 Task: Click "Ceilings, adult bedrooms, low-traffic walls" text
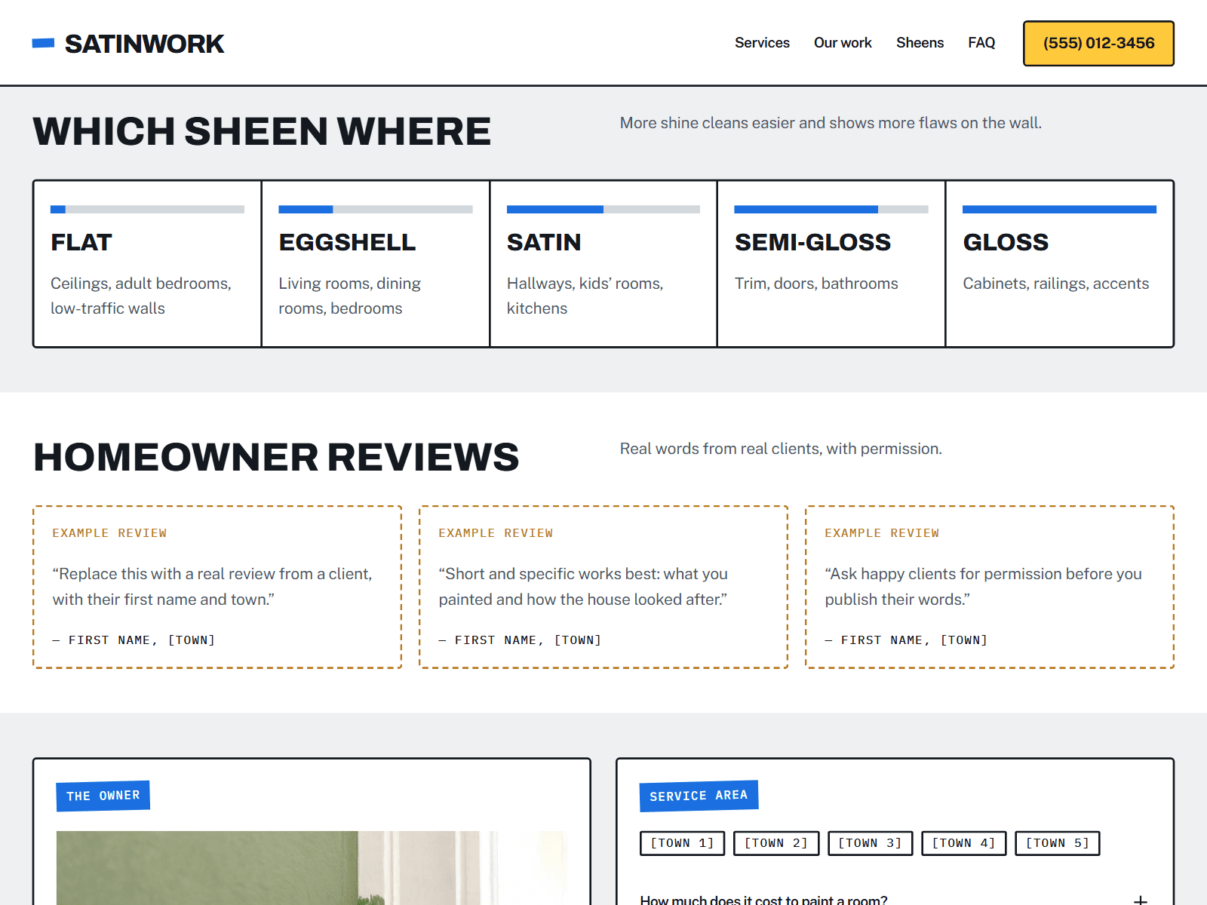point(141,296)
